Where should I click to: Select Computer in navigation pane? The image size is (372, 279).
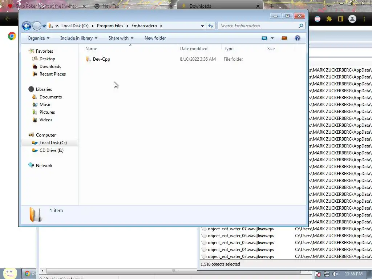point(46,135)
